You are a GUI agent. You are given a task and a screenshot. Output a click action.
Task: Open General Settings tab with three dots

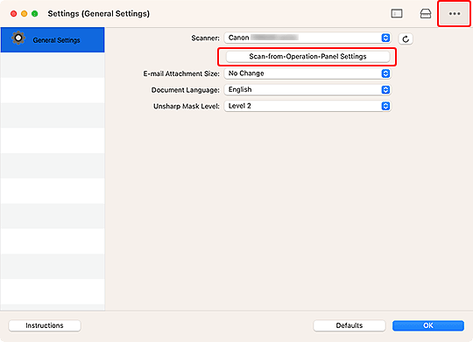455,14
